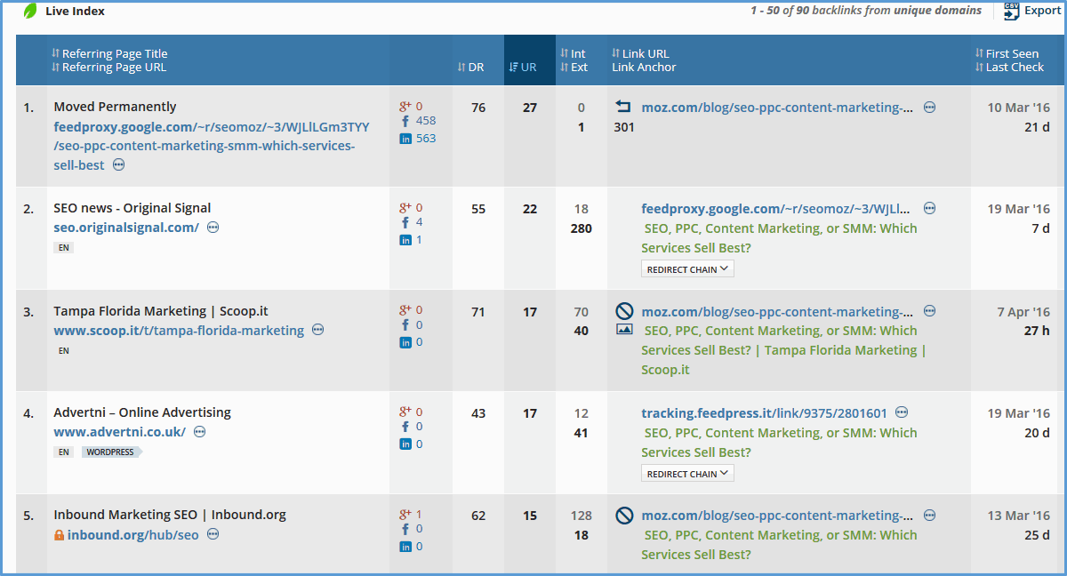Open seo.originalsignal.com link
Viewport: 1067px width, 576px height.
tap(126, 228)
